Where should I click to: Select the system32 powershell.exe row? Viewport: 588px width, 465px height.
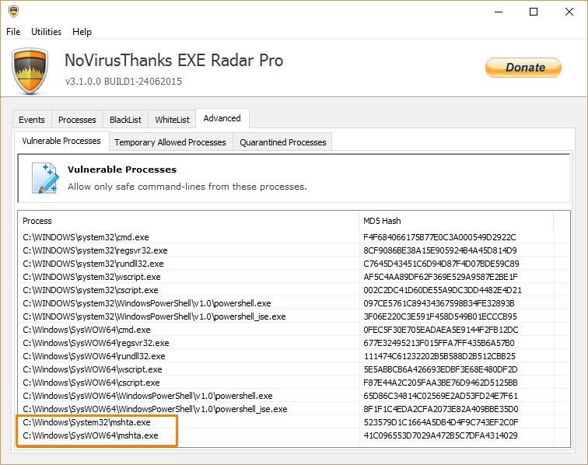tap(294, 303)
